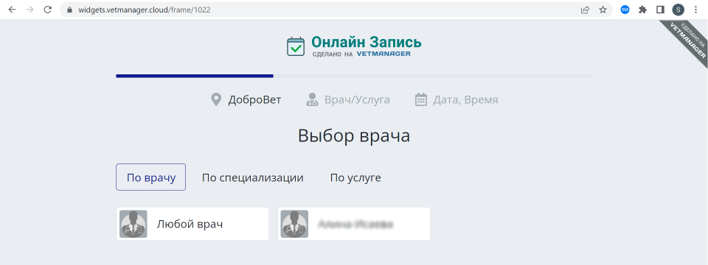Click the avatar on the blurred doctor card
Image resolution: width=708 pixels, height=265 pixels.
click(x=294, y=224)
